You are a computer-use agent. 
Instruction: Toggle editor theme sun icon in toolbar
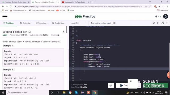coord(158,23)
